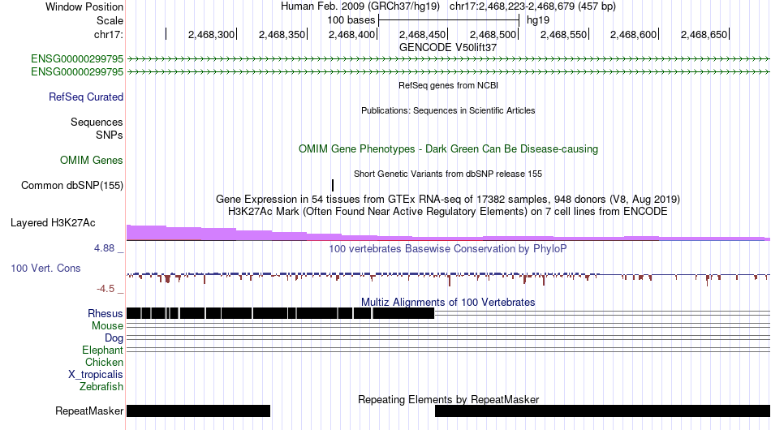Click the SNPs track label
The image size is (771, 430).
pos(110,135)
